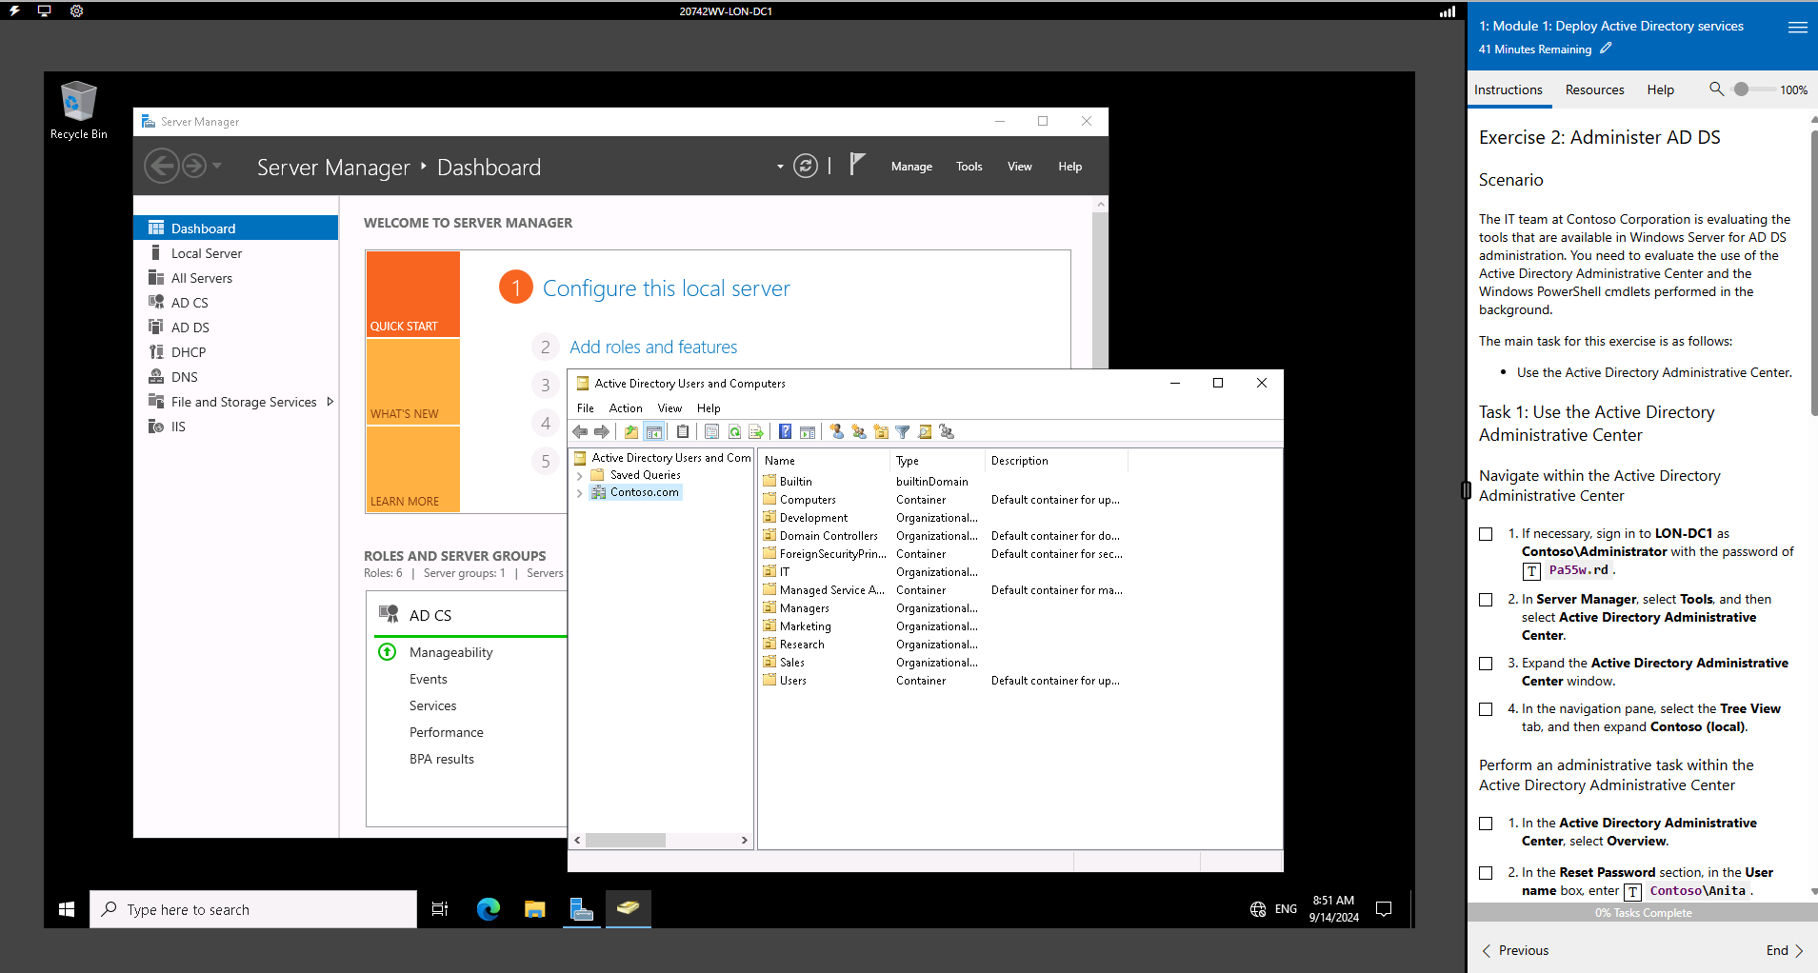Create a new organizational unit via toolbar icon
Viewport: 1818px width, 973px height.
click(x=881, y=432)
